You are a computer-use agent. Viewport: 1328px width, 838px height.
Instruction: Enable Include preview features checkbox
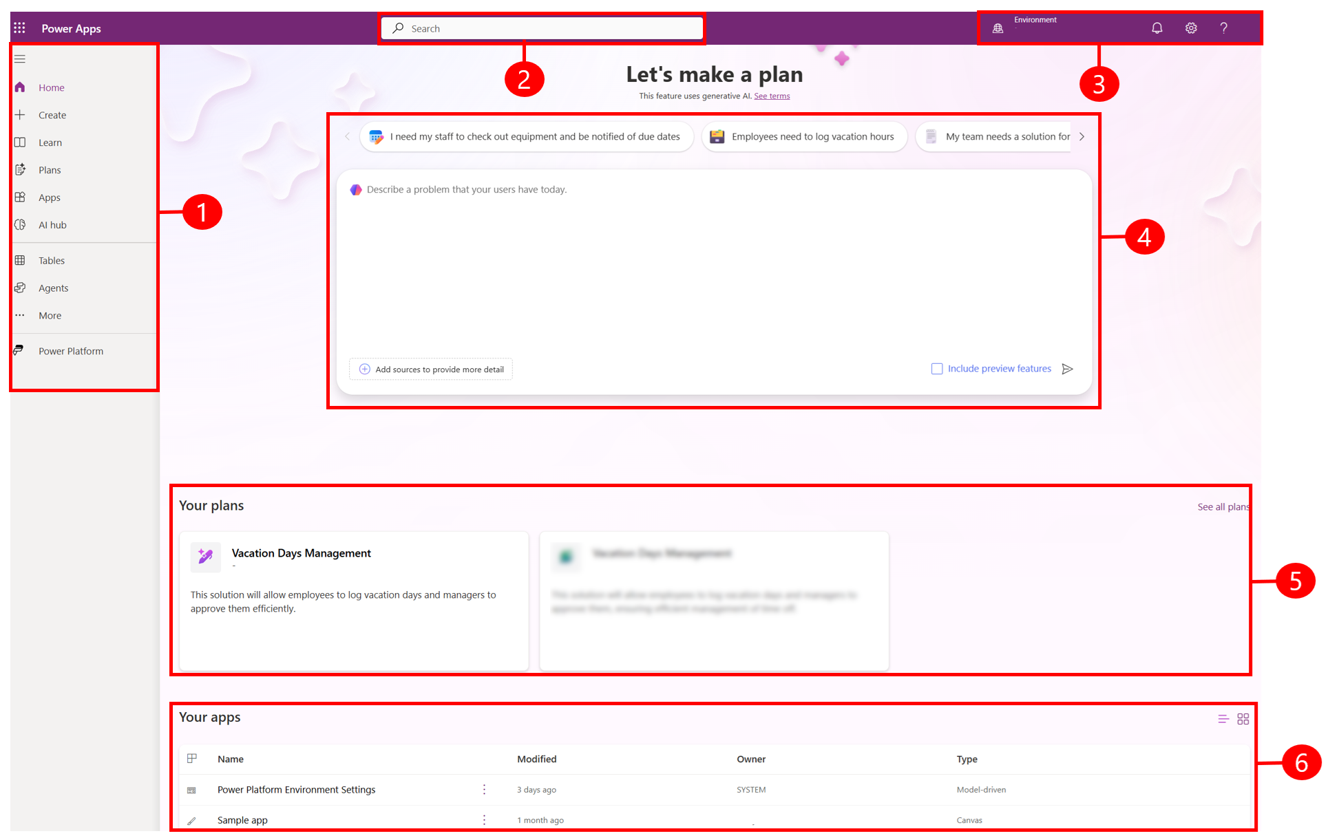936,369
